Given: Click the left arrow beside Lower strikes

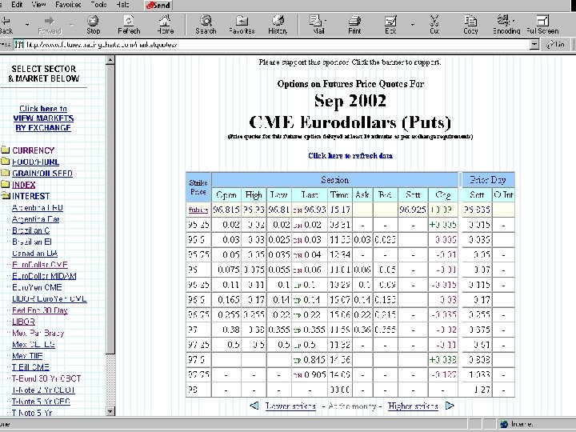Looking at the screenshot, I should [254, 406].
